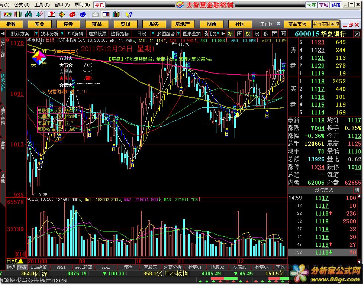Click the skip-to-end icon in chart toolbar
364x285 pixels.
coord(283,34)
